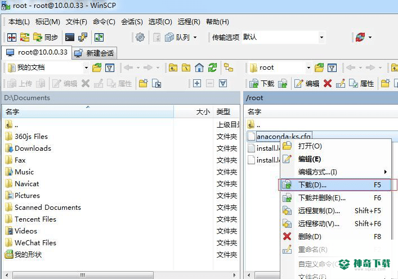Click remote panel filter icon
398x279 pixels.
332,67
